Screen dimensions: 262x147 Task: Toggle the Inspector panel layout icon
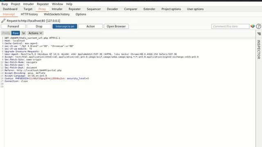259,34
